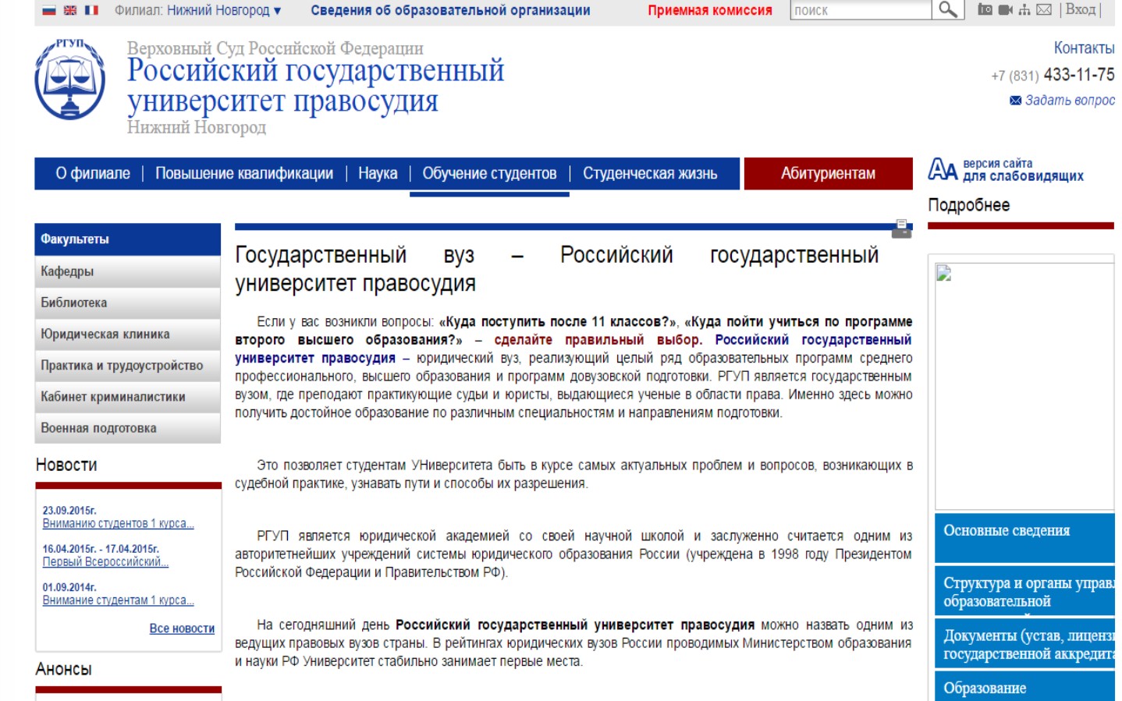Print the page using printer icon
Viewport: 1122px width, 701px height.
click(901, 228)
